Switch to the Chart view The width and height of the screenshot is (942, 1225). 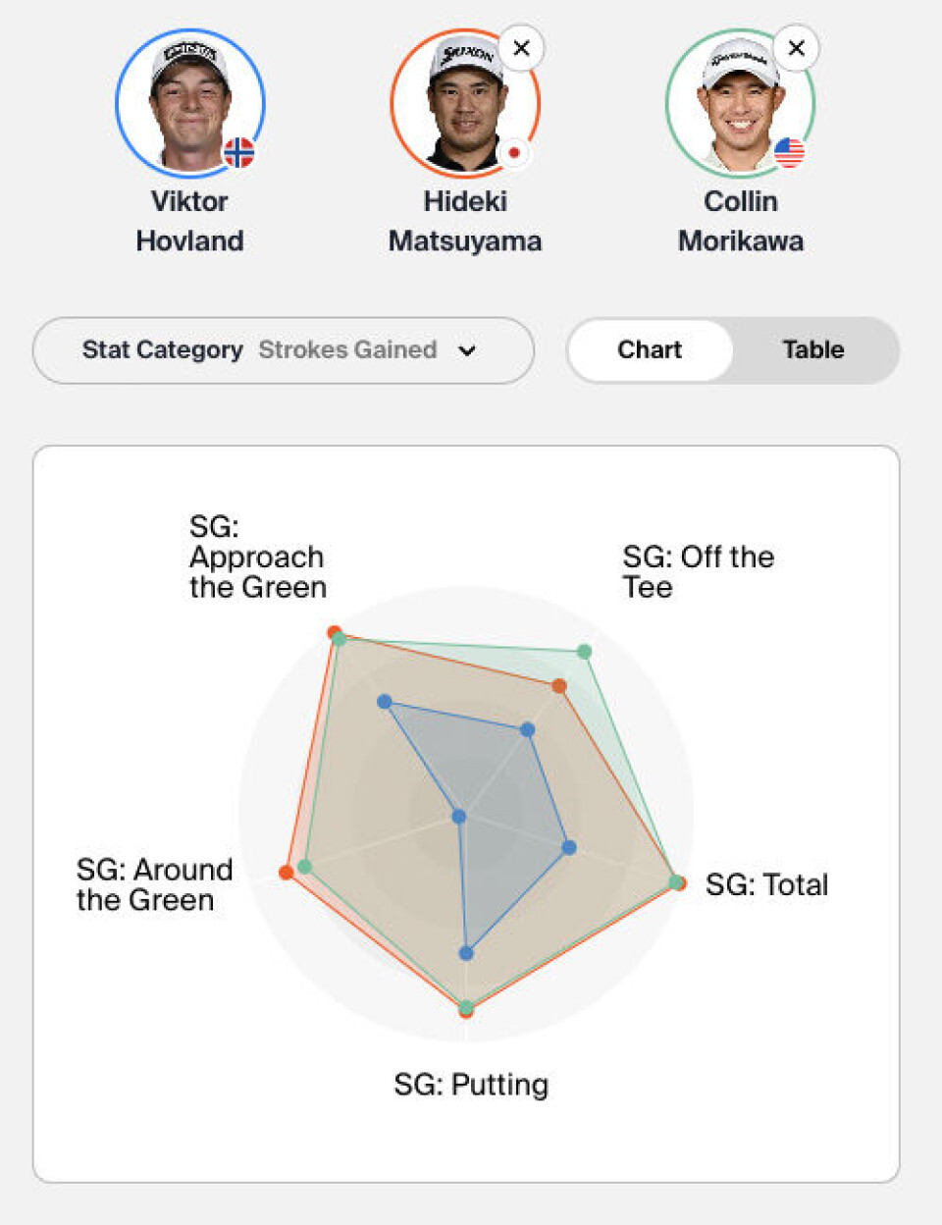[650, 349]
